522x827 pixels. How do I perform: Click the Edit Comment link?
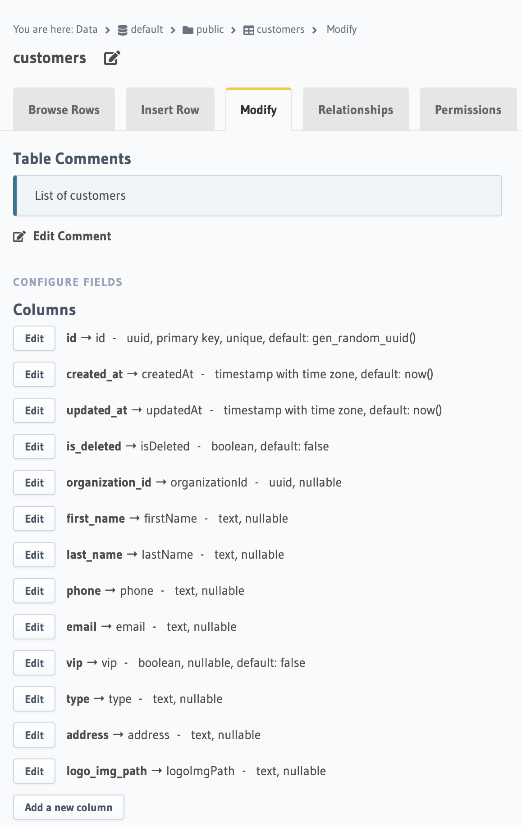pos(72,236)
